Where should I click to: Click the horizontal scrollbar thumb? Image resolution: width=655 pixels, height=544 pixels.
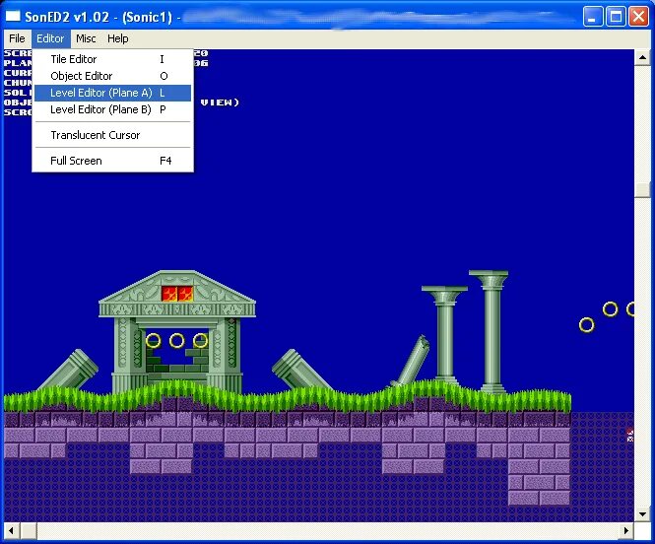click(29, 530)
